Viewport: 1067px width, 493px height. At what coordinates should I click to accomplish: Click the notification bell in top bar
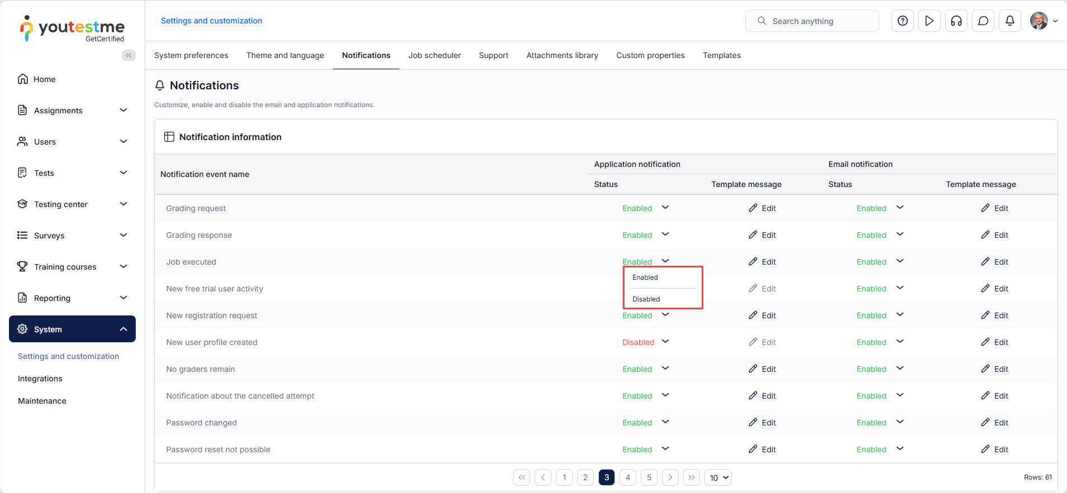1009,21
